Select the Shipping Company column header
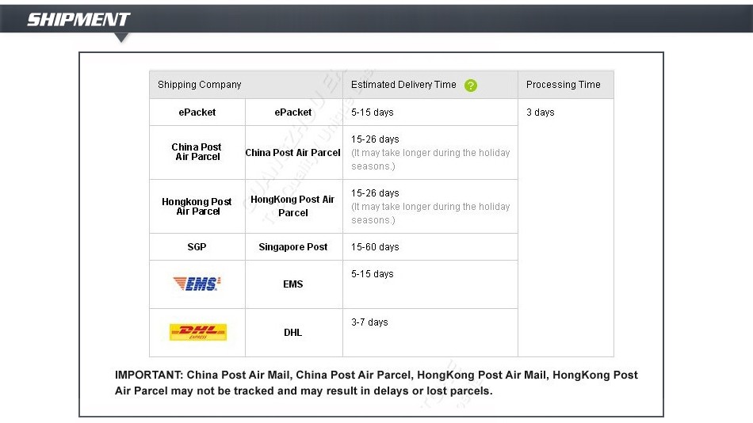The image size is (753, 423). (199, 85)
